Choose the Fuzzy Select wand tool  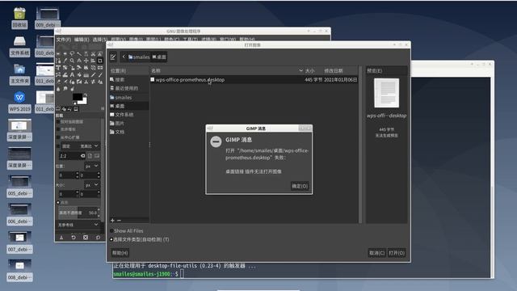pos(79,53)
